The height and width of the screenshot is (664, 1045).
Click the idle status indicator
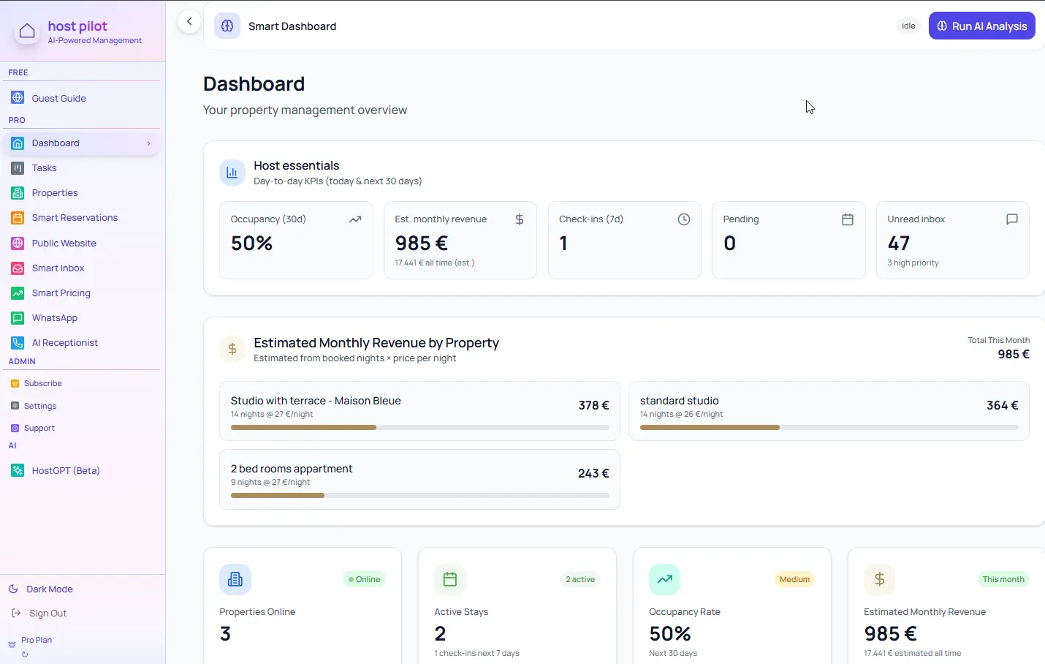coord(908,26)
